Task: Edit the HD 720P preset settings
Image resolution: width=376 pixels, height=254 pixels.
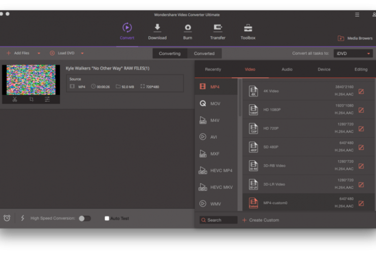Action: pyautogui.click(x=361, y=129)
